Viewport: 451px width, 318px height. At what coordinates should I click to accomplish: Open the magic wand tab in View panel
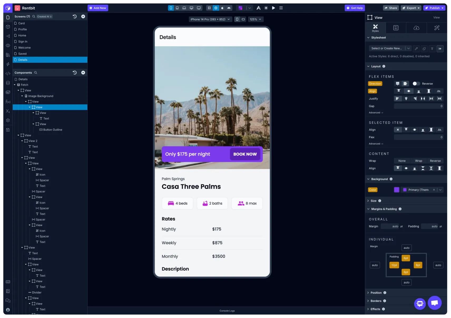tap(437, 28)
